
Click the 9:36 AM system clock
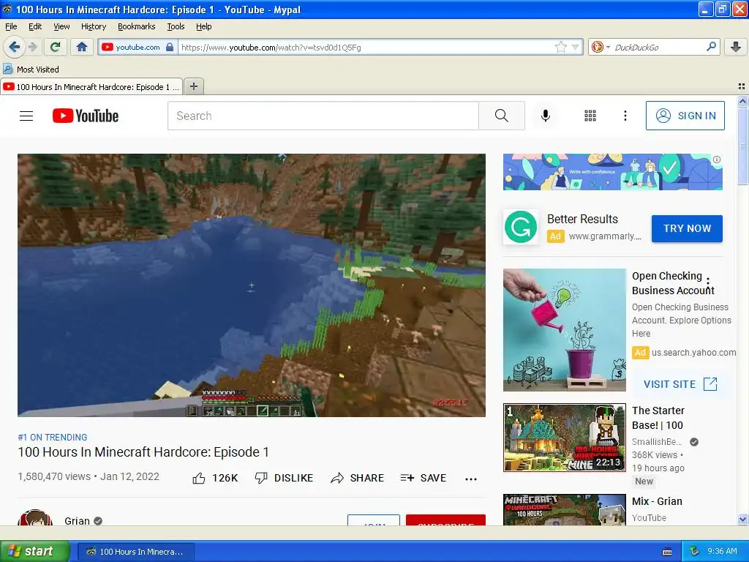[722, 552]
